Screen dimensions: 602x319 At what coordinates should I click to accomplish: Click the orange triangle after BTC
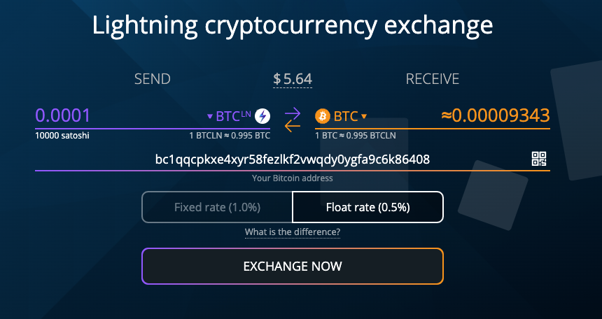(364, 116)
